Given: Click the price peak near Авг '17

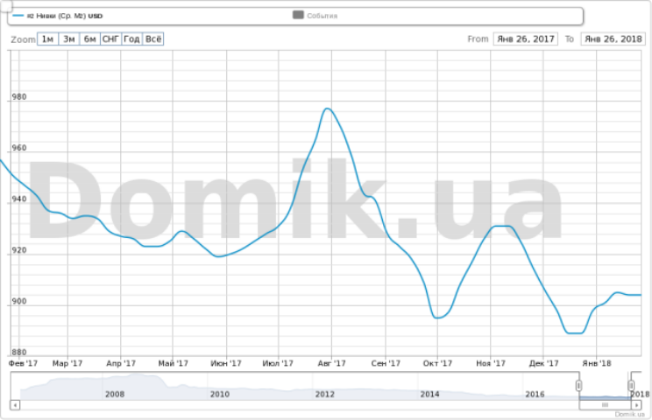Looking at the screenshot, I should [327, 108].
